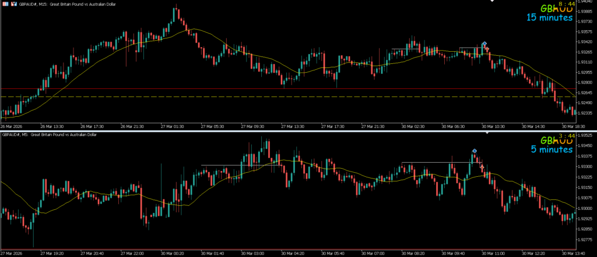Click the white chart-shift triangle atop the M15 chart
Screen dimensions: 597x257
click(491, 2)
